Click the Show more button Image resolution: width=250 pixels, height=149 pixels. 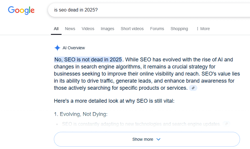click(x=143, y=139)
